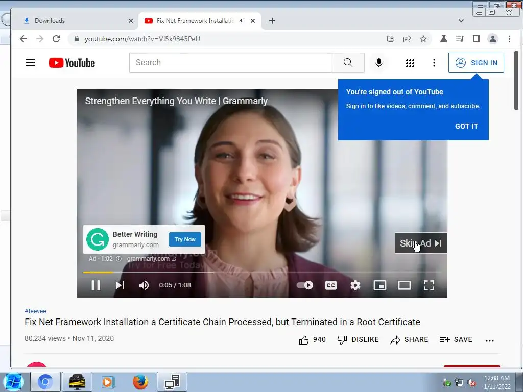This screenshot has height=392, width=523.
Task: Go to YouTube home via logo
Action: [72, 63]
